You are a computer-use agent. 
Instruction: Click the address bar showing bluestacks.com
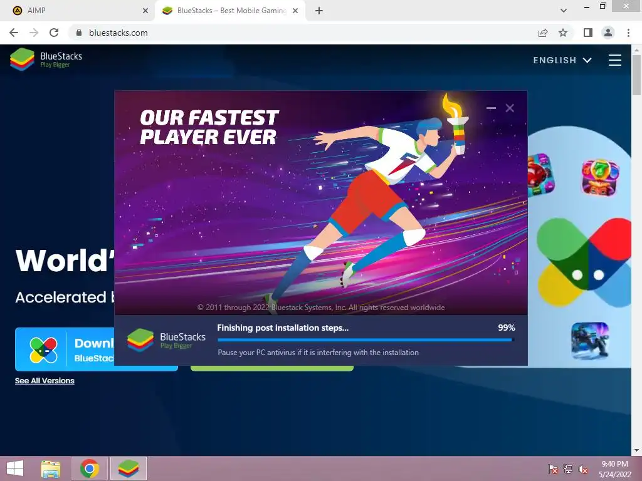(303, 33)
